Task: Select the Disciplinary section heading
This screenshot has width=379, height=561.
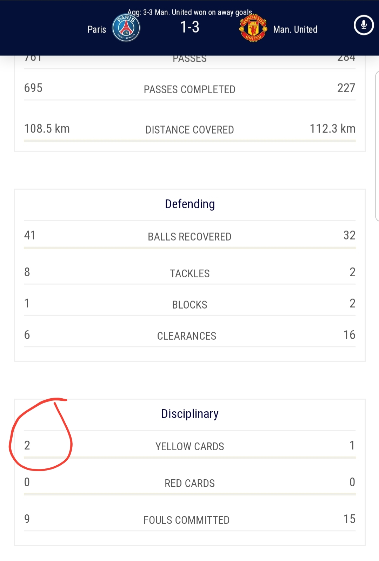Action: pyautogui.click(x=190, y=414)
